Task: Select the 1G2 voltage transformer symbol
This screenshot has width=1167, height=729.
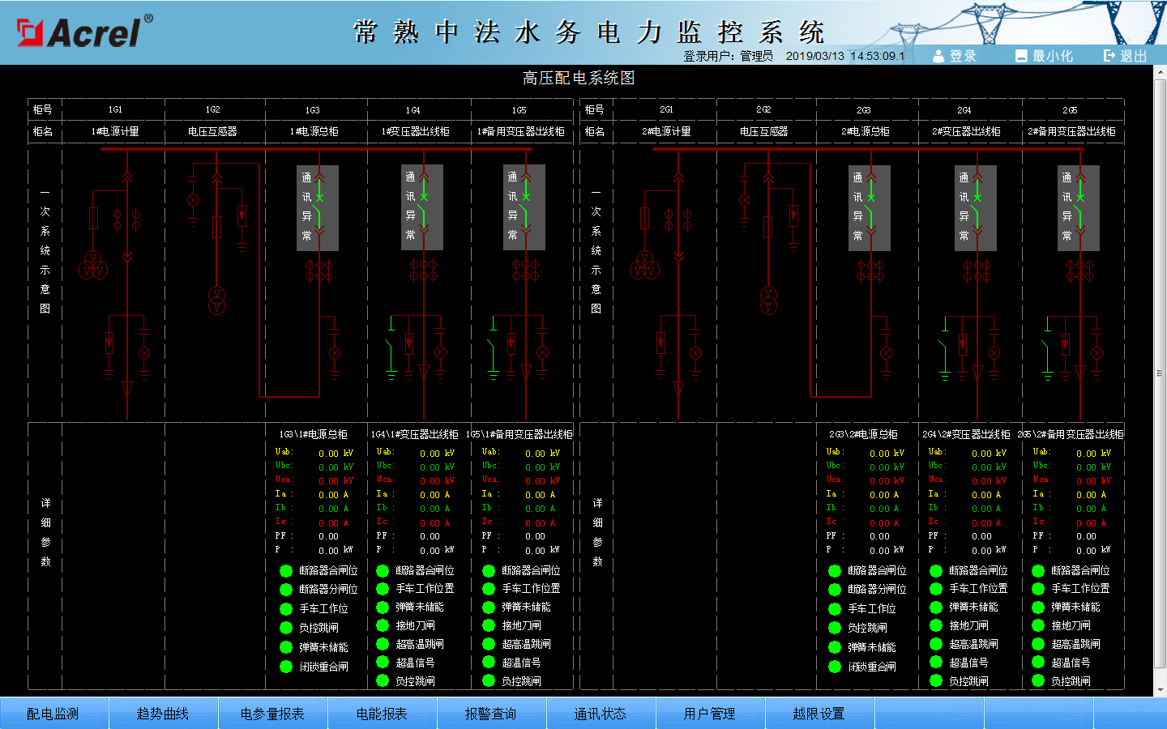Action: click(x=216, y=300)
